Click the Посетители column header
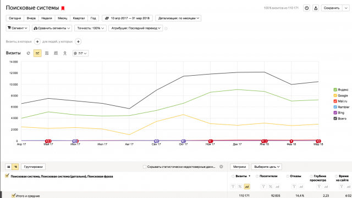Viewport: 352px width, 198px height. (x=268, y=176)
